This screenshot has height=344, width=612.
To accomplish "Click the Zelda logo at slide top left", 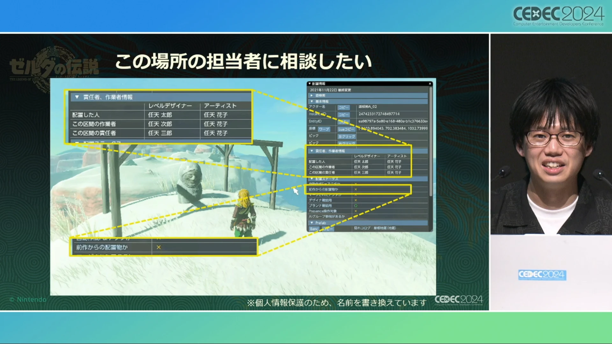I will 54,68.
